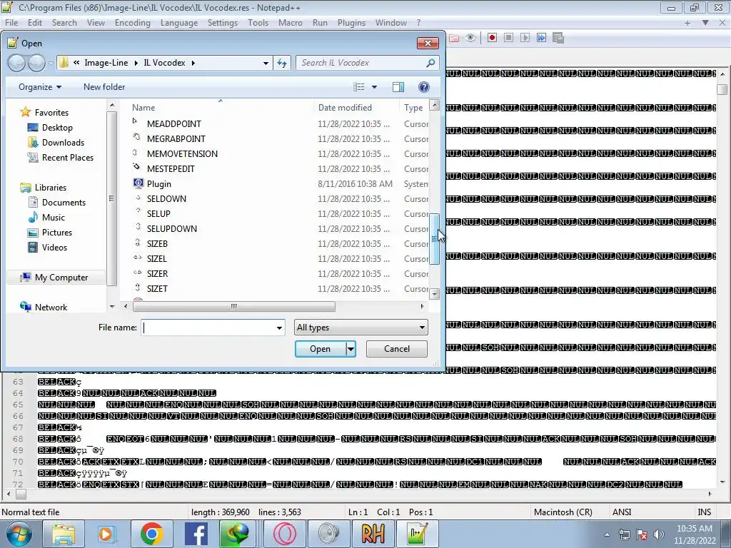The image size is (731, 548).
Task: Select Recent Places in navigation pane
Action: tap(68, 158)
